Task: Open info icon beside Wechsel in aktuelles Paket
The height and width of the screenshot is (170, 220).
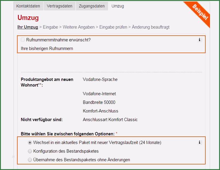Action: 199,143
